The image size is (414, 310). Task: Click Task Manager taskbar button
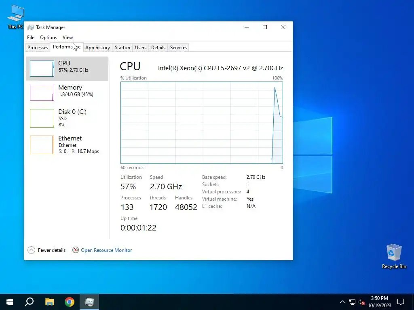89,302
